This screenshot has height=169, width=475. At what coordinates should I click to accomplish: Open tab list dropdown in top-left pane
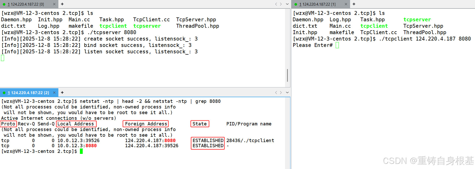click(x=287, y=4)
